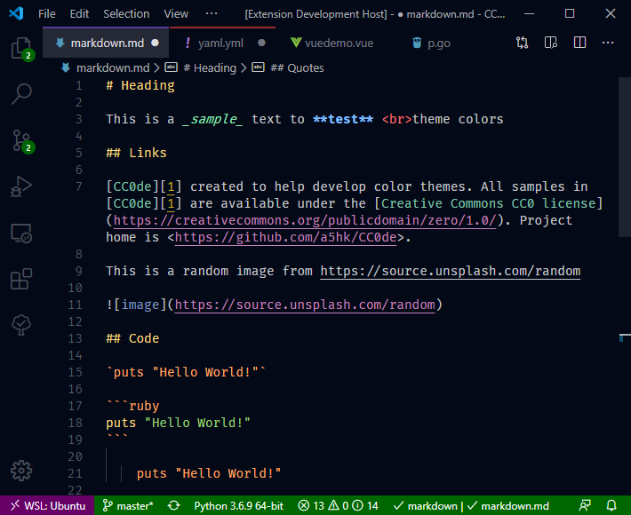The height and width of the screenshot is (515, 631).
Task: Click line number 15 in the gutter
Action: point(76,372)
